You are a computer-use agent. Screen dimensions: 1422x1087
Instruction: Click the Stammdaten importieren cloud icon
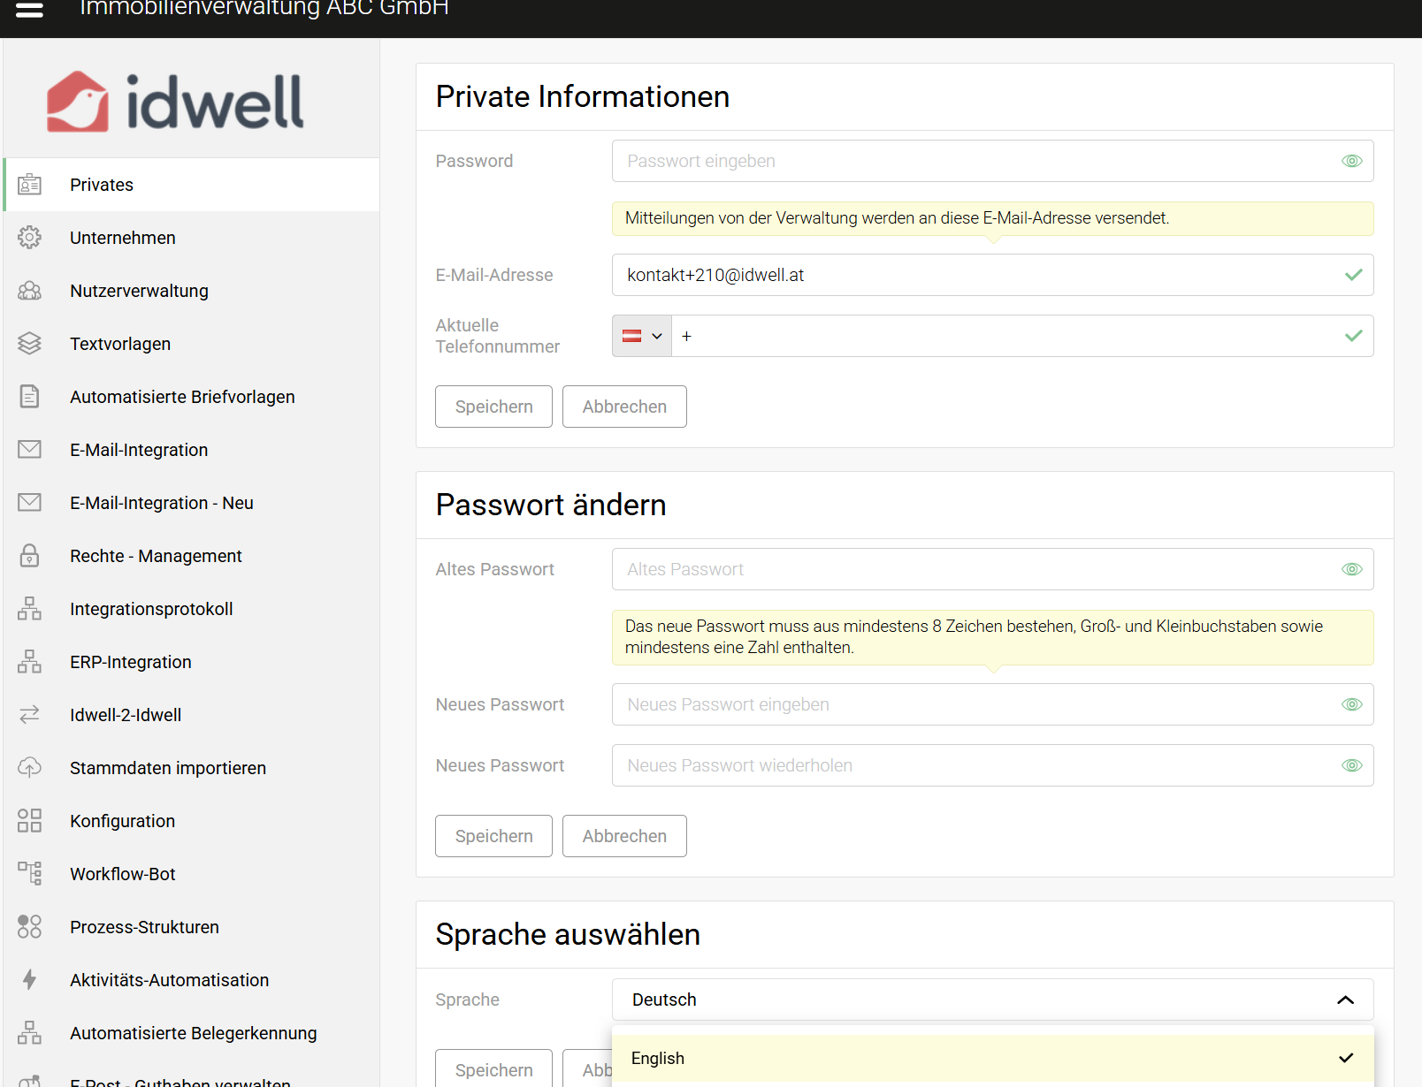coord(30,768)
